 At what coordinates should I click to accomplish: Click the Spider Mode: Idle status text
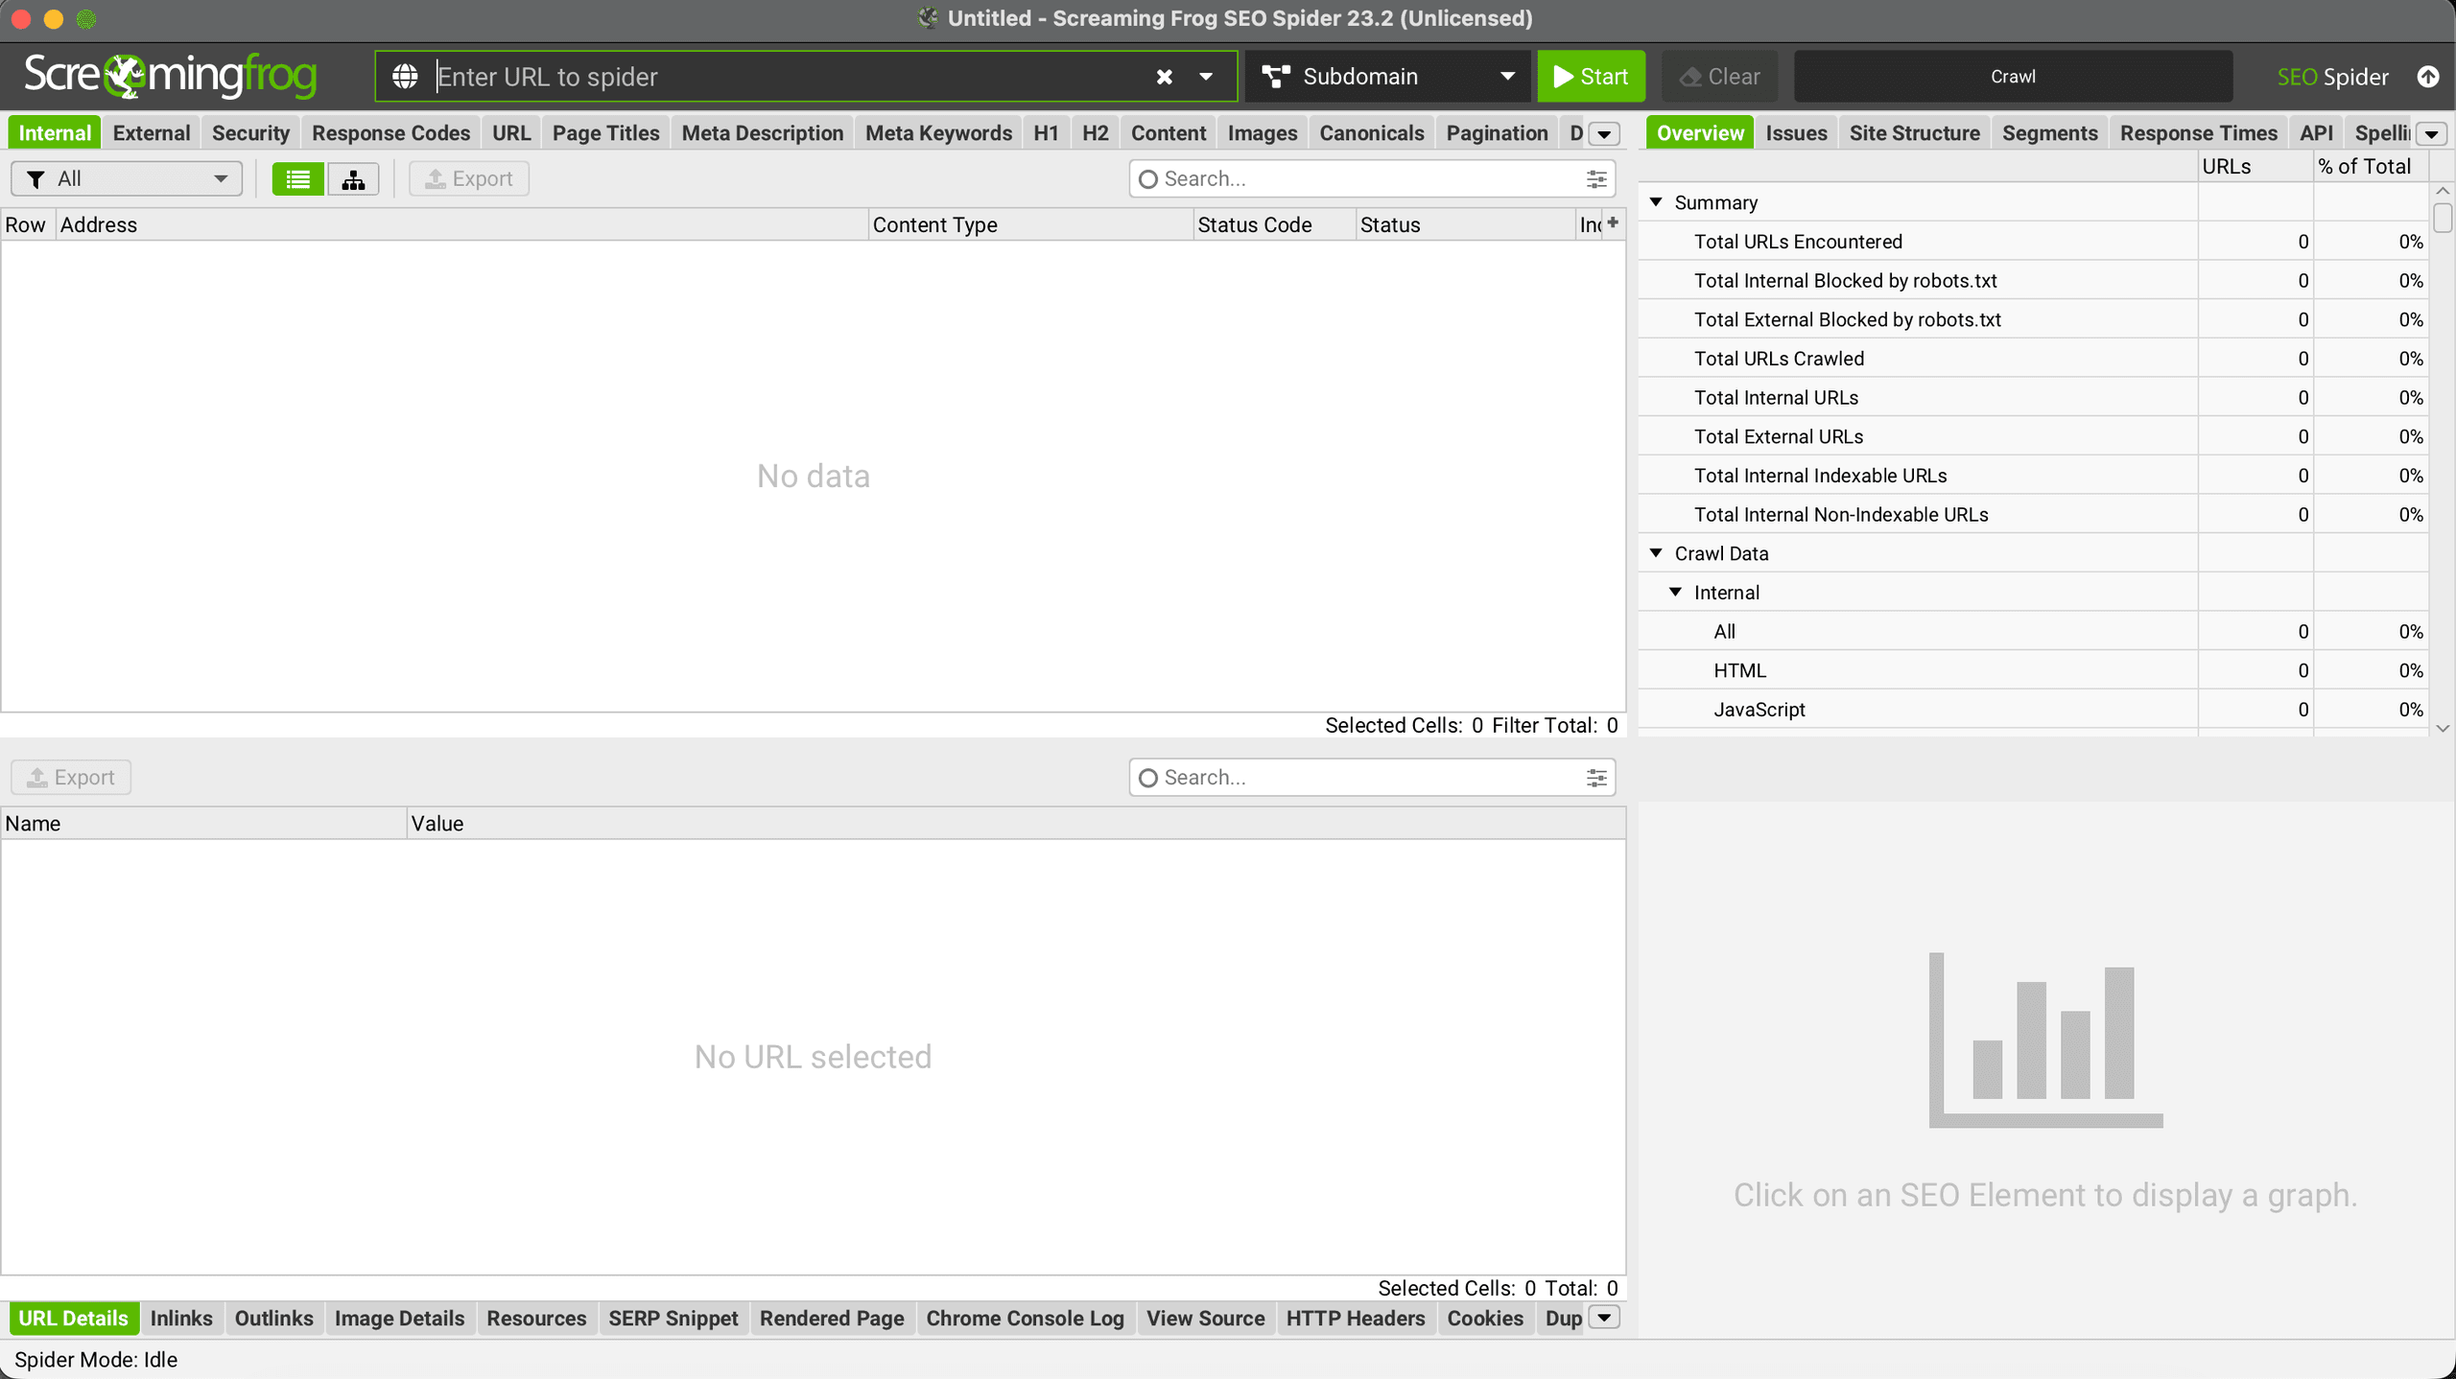tap(96, 1360)
